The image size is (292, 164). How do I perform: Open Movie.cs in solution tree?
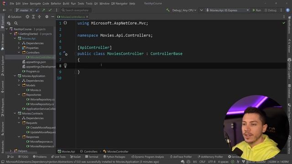(34, 90)
